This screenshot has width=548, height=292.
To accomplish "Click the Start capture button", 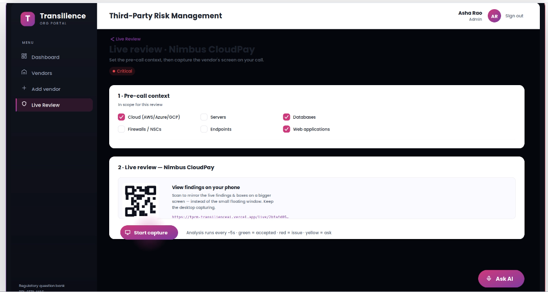I will (x=149, y=233).
